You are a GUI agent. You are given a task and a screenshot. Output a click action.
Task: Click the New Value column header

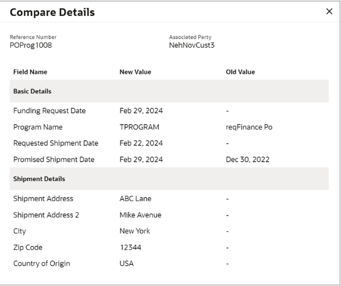tap(135, 72)
